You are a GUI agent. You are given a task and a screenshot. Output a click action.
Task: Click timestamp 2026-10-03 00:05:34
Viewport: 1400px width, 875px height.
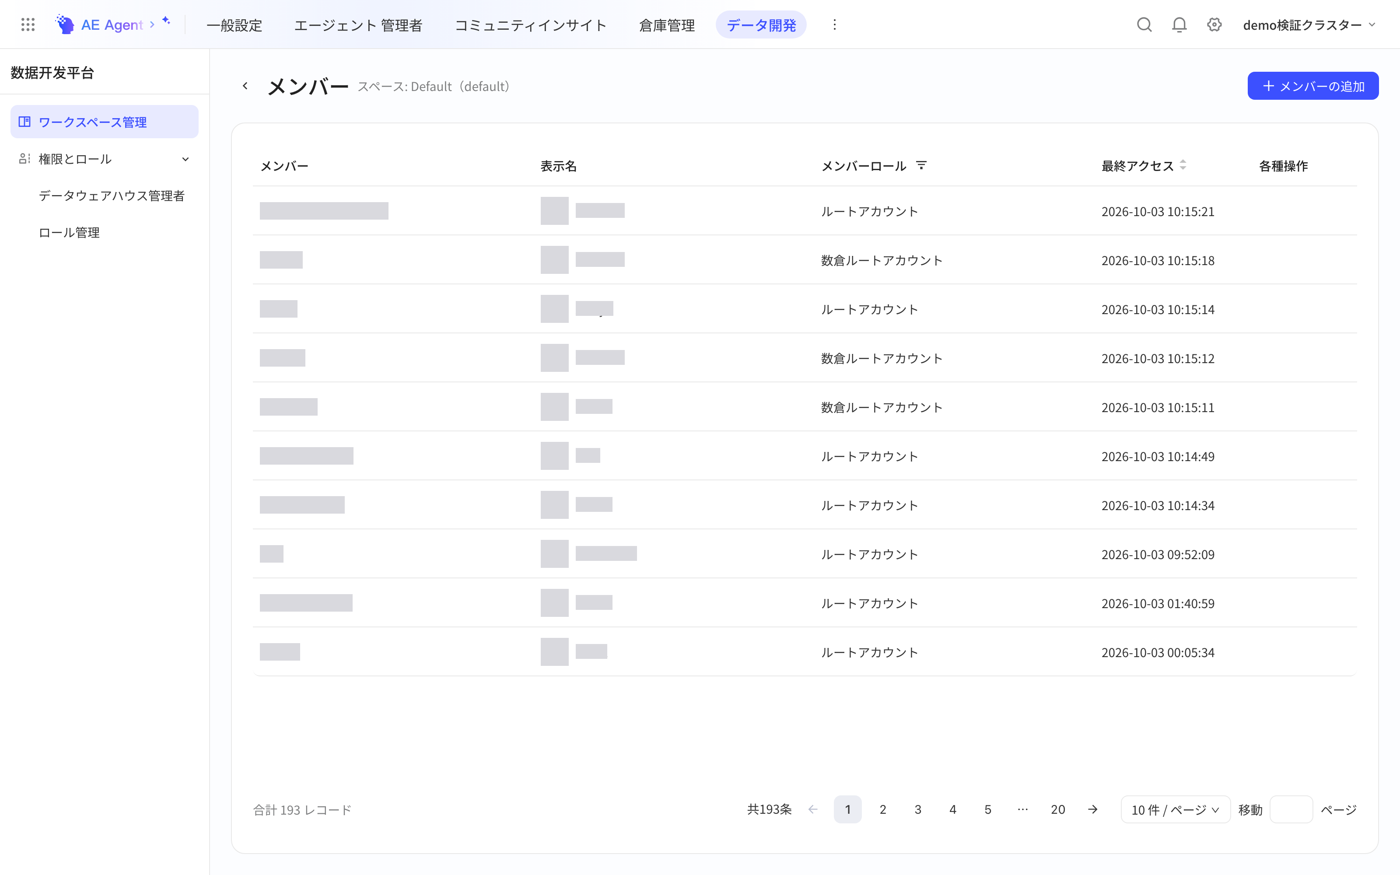point(1158,652)
